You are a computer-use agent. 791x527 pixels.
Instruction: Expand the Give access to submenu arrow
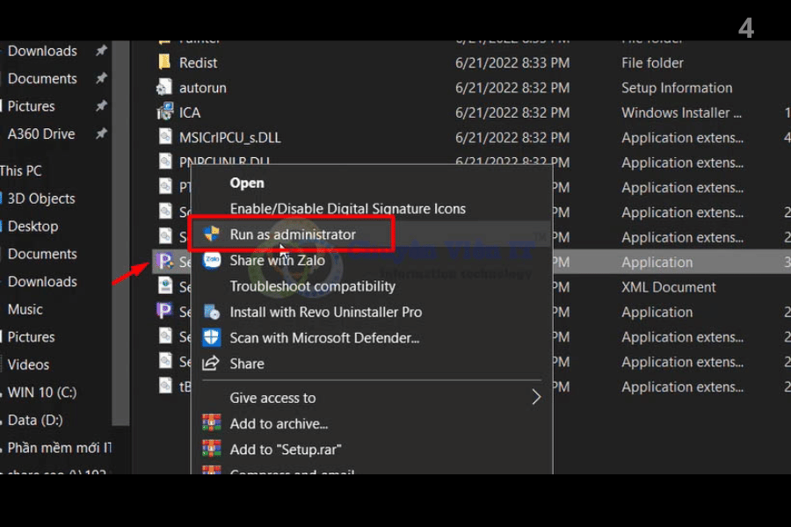[535, 398]
